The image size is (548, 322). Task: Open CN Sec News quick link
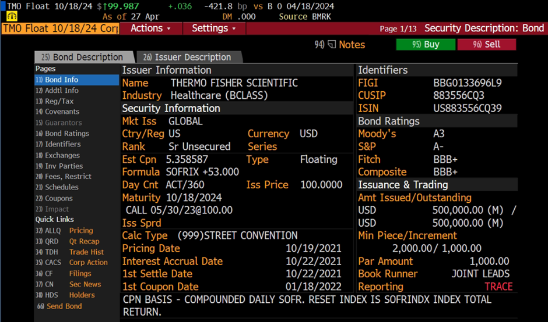[68, 284]
